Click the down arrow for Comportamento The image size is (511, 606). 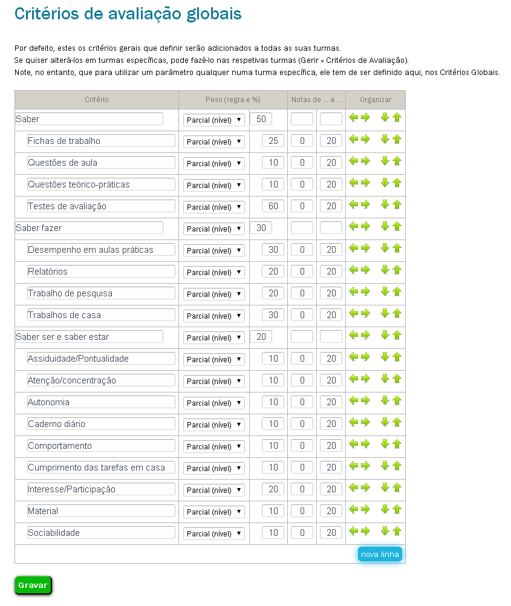(385, 444)
